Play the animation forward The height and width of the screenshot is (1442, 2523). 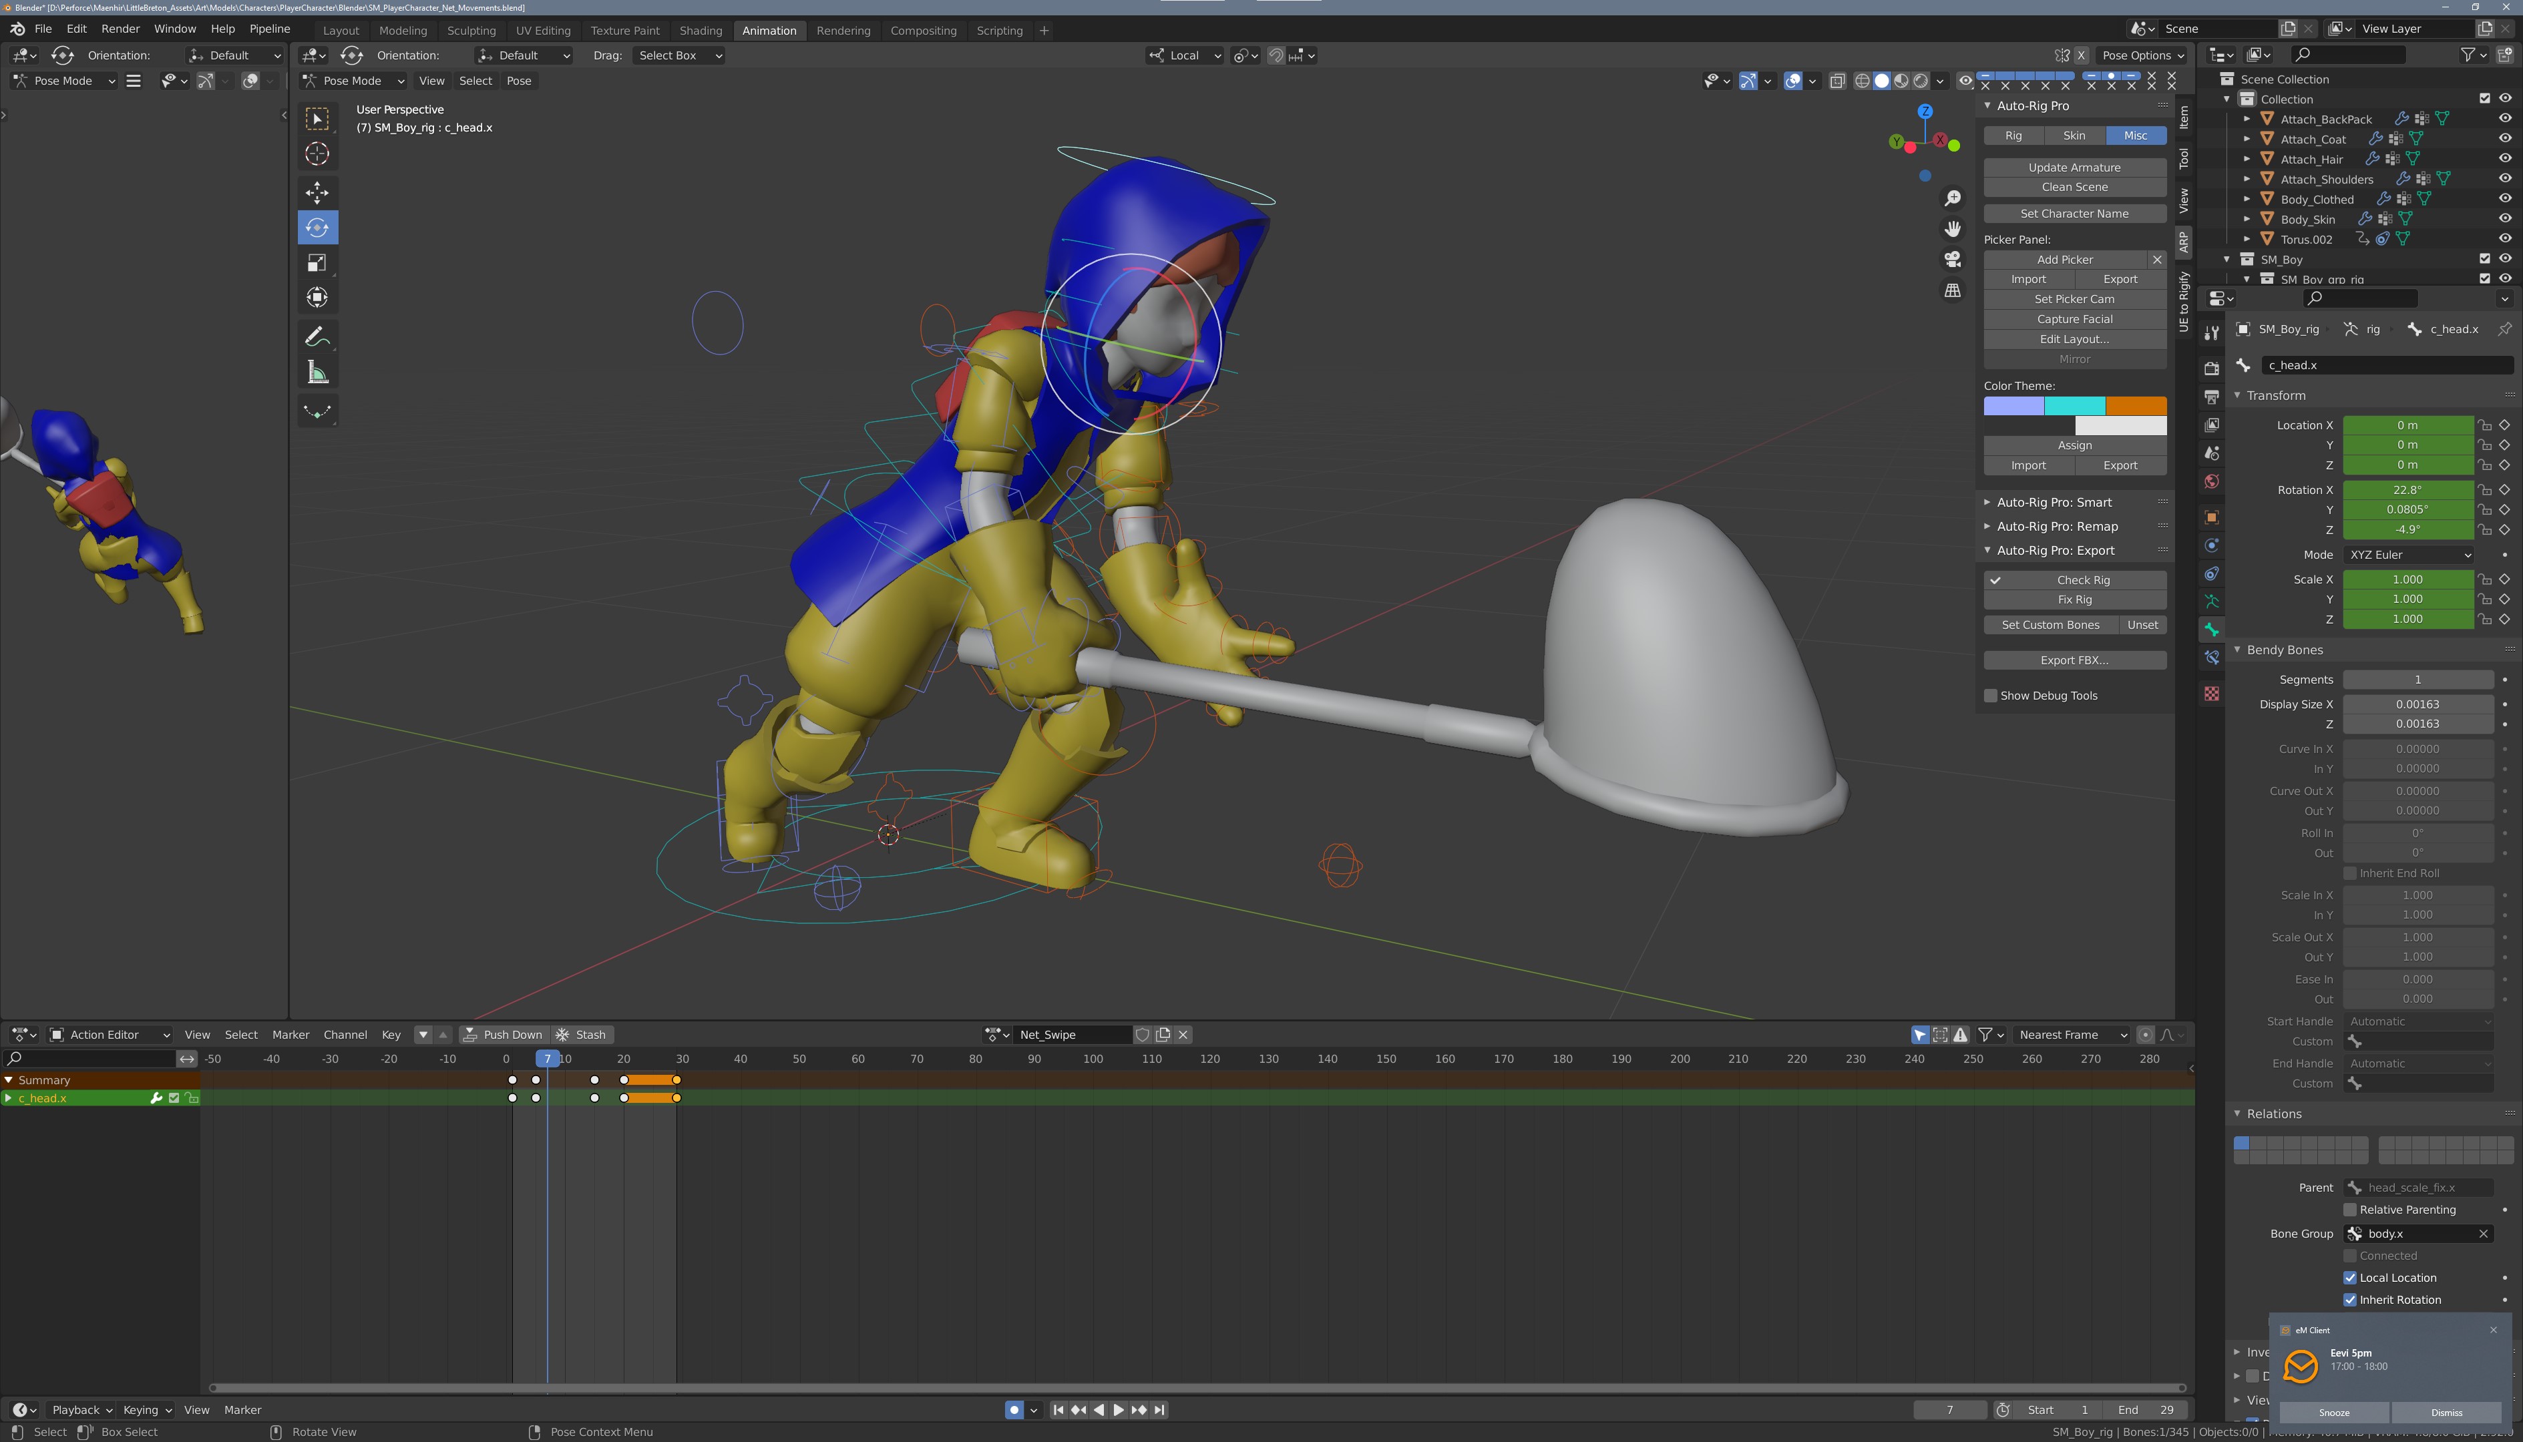1119,1409
